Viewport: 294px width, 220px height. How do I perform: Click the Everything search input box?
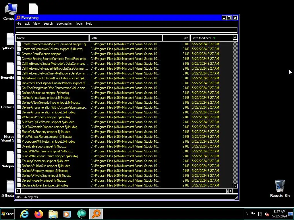[x=127, y=30]
